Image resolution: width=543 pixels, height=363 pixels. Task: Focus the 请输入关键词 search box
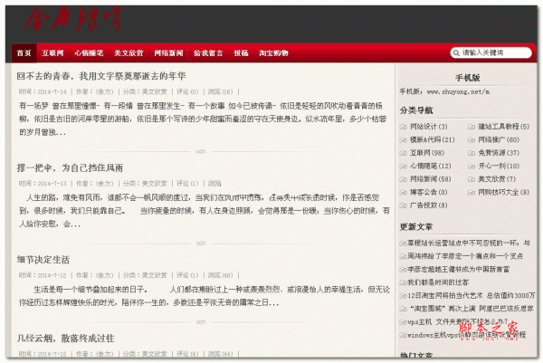point(491,53)
